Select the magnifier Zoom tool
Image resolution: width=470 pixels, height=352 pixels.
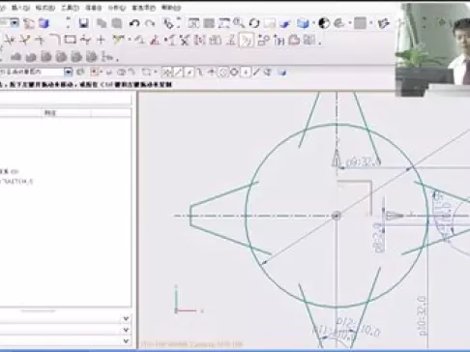(239, 23)
